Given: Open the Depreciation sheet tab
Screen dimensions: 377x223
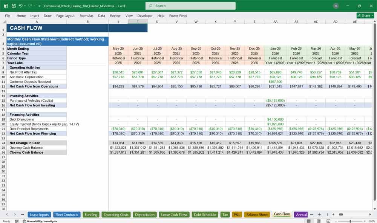Looking at the screenshot, I should click(x=145, y=215).
